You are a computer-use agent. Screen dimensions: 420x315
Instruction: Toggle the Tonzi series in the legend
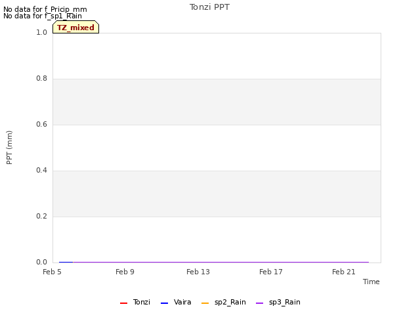[x=135, y=302]
